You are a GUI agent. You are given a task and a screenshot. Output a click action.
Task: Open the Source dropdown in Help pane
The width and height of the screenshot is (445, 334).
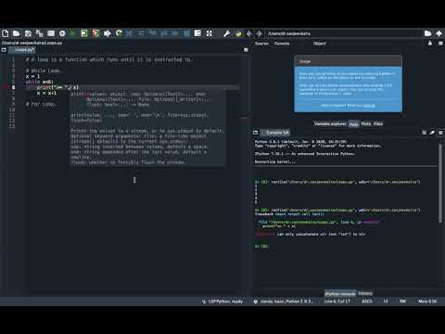click(282, 44)
